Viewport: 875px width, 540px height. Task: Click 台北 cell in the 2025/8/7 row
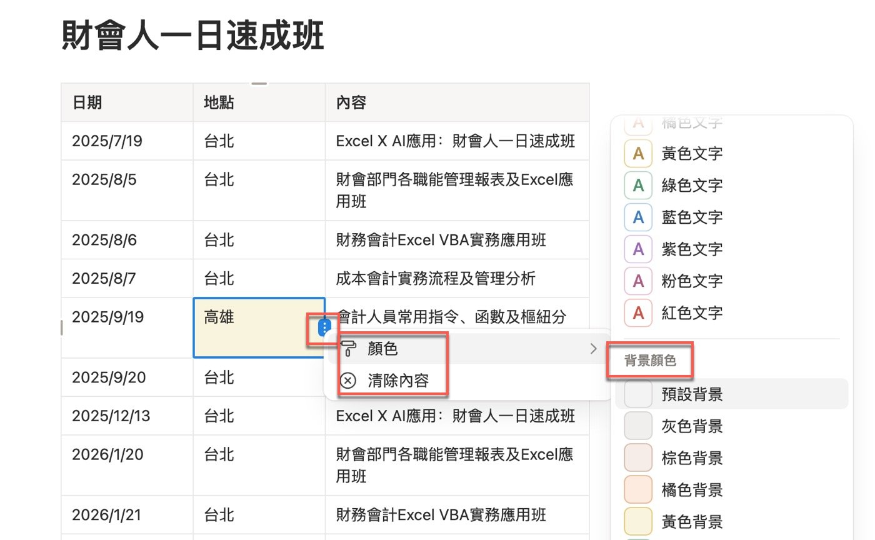coord(259,278)
